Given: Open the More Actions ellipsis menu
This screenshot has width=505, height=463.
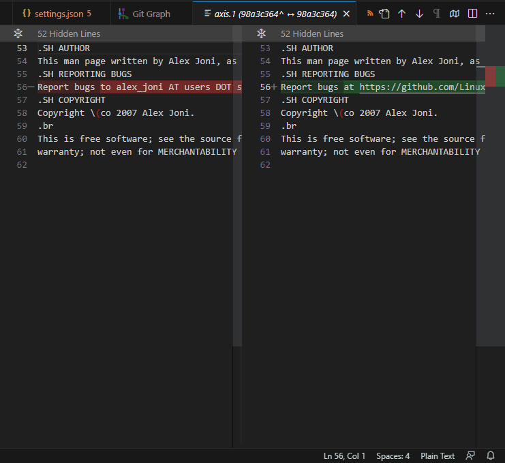Looking at the screenshot, I should pos(490,14).
